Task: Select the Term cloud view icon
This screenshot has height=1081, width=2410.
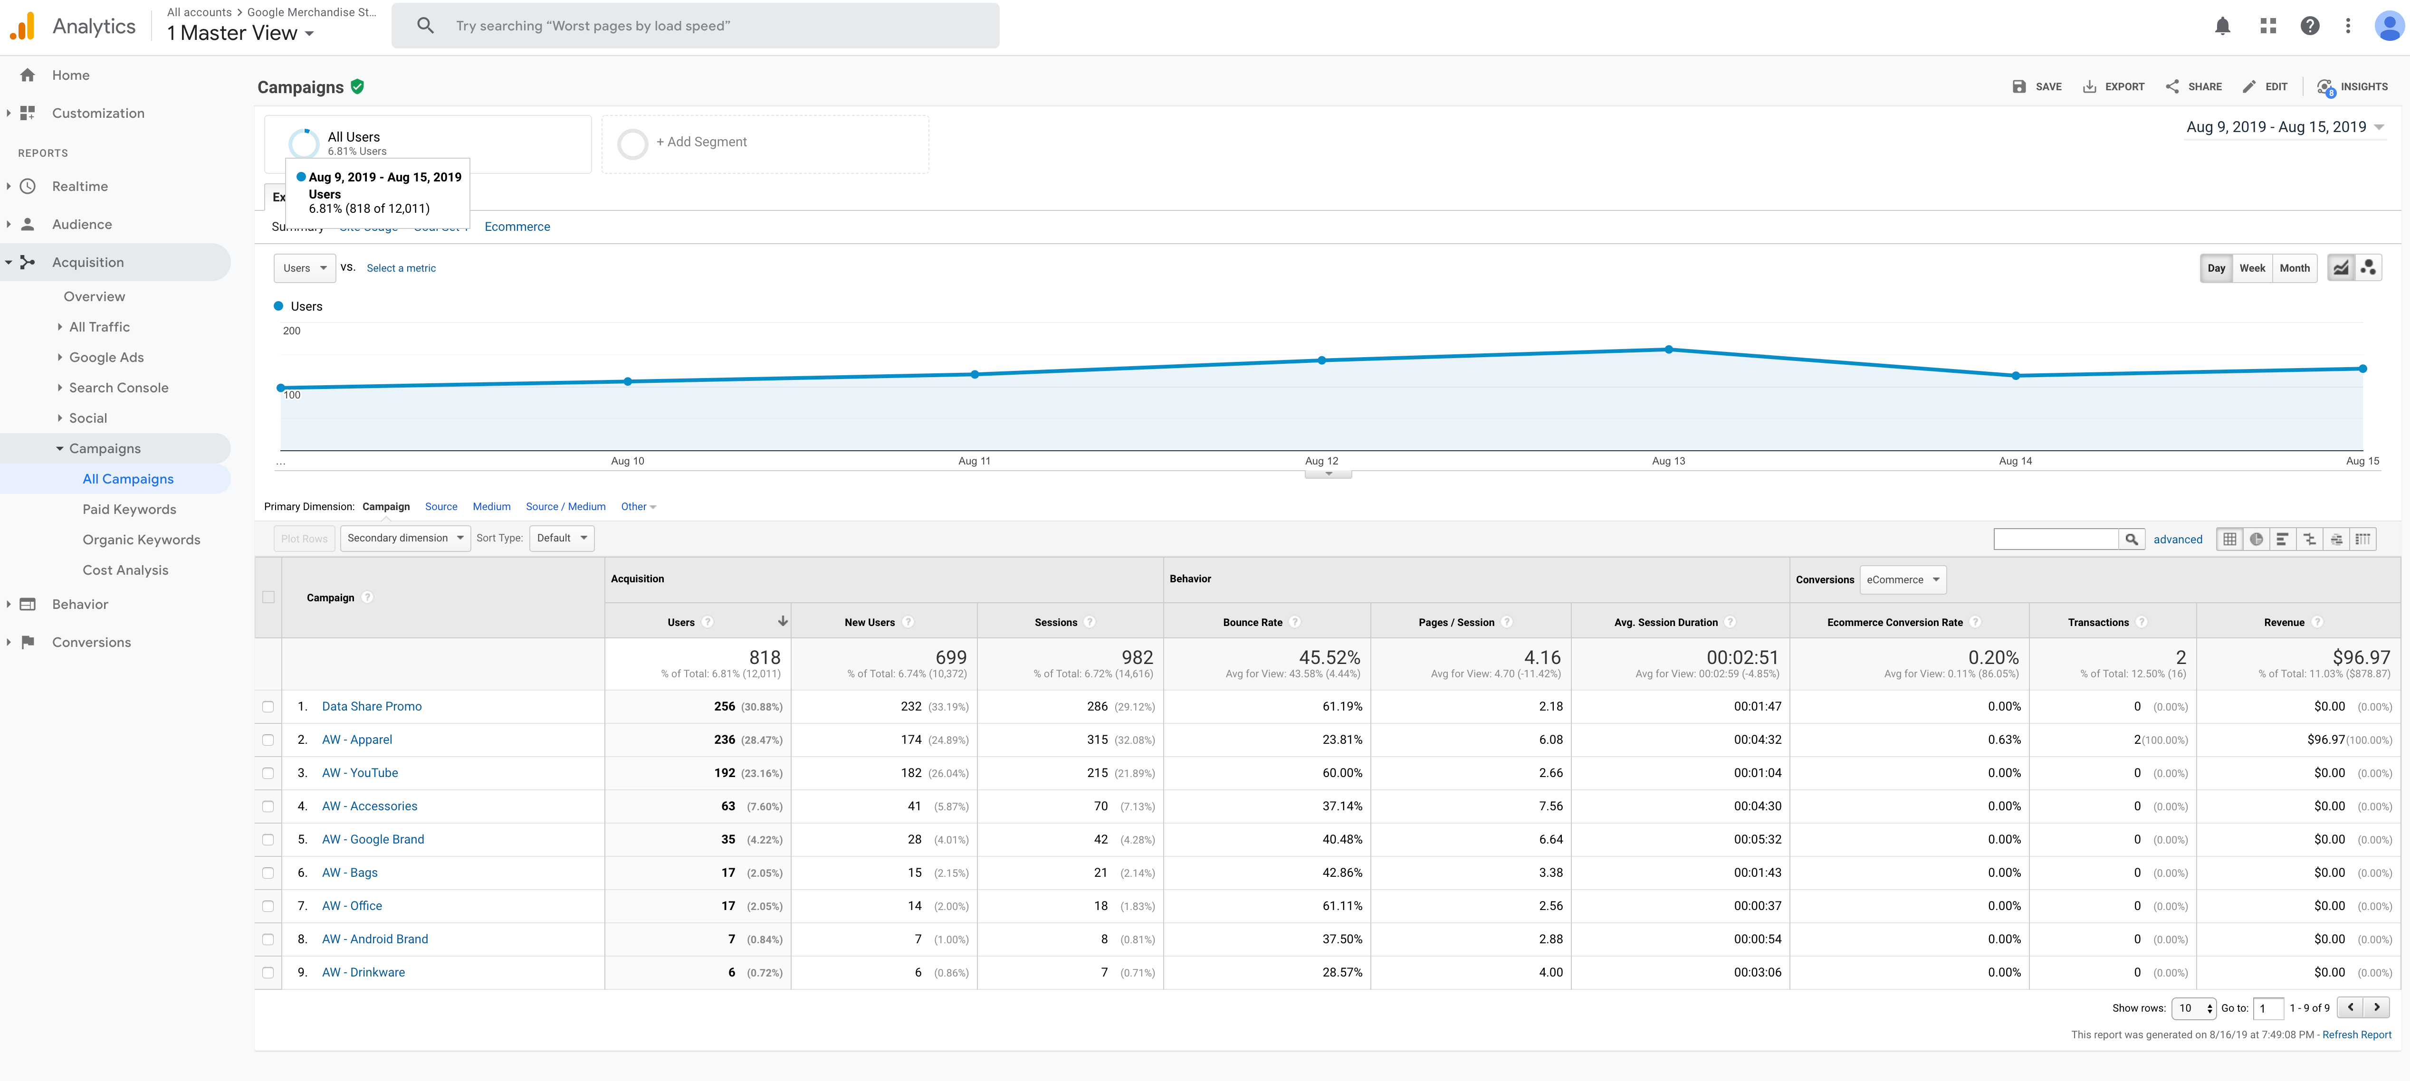Action: [x=2336, y=540]
